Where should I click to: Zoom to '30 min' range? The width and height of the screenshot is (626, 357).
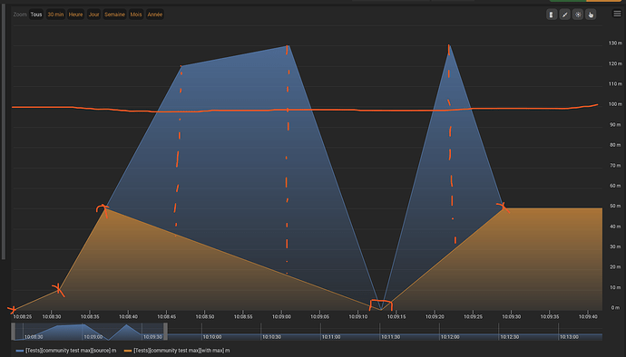pos(55,14)
